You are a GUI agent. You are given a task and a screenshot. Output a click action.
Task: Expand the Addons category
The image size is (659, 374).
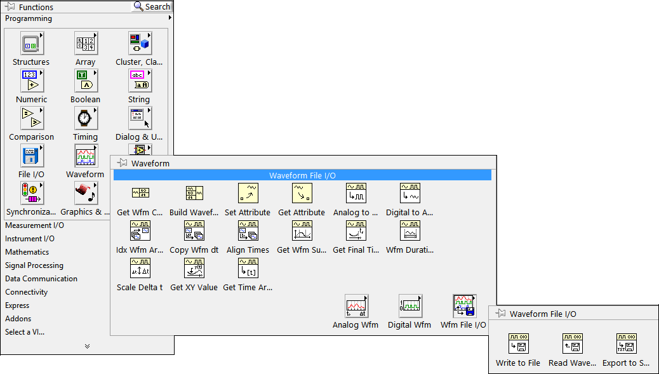[18, 319]
